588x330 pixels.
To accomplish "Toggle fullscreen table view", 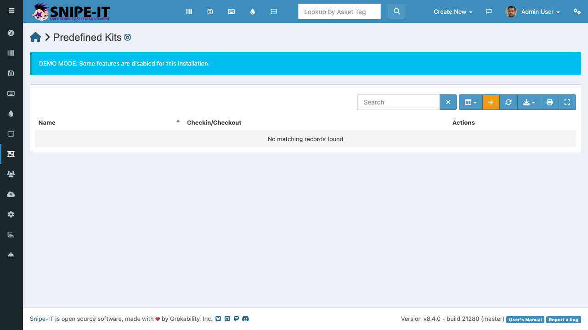I will click(567, 102).
